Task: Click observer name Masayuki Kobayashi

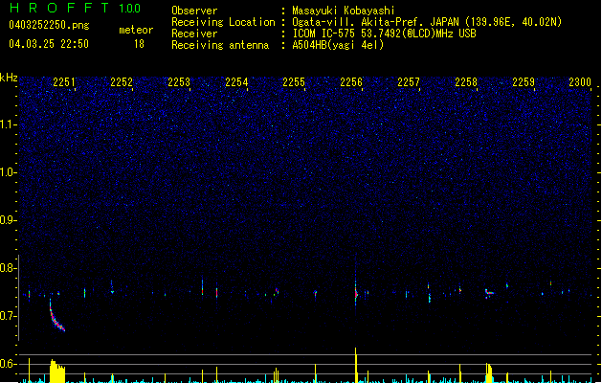Action: [344, 11]
